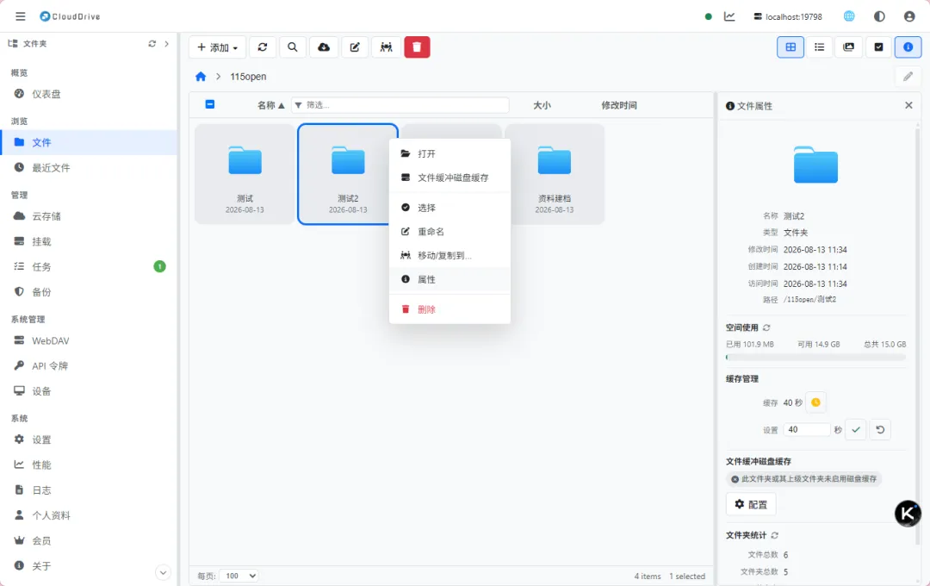Refresh the folder tree in sidebar
The image size is (930, 586).
152,43
